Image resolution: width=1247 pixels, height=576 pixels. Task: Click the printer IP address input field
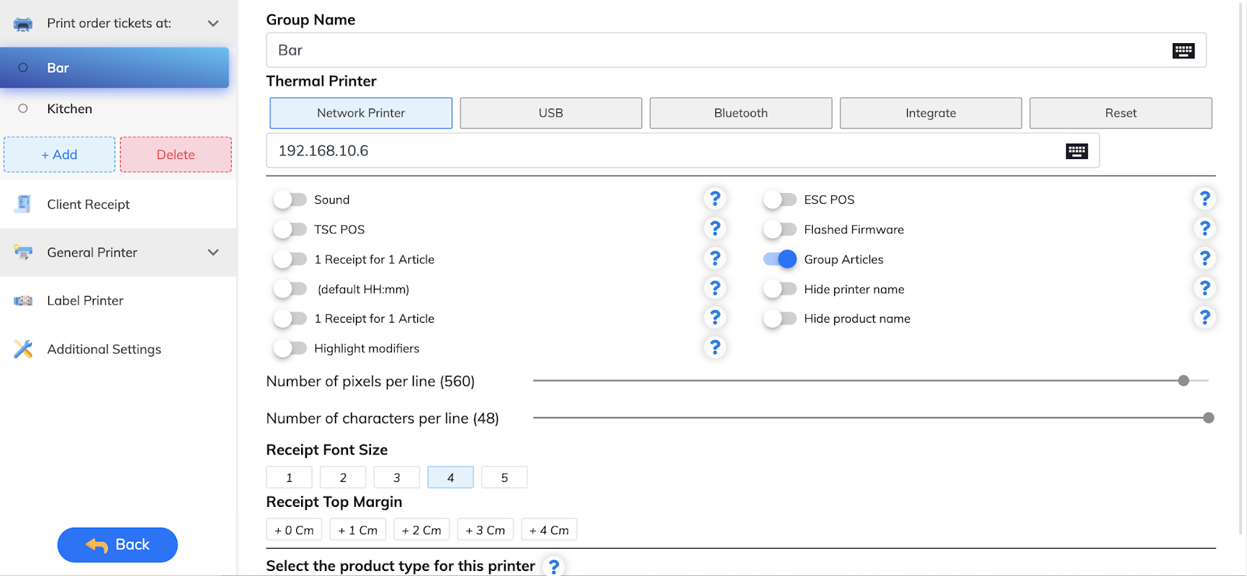(663, 151)
